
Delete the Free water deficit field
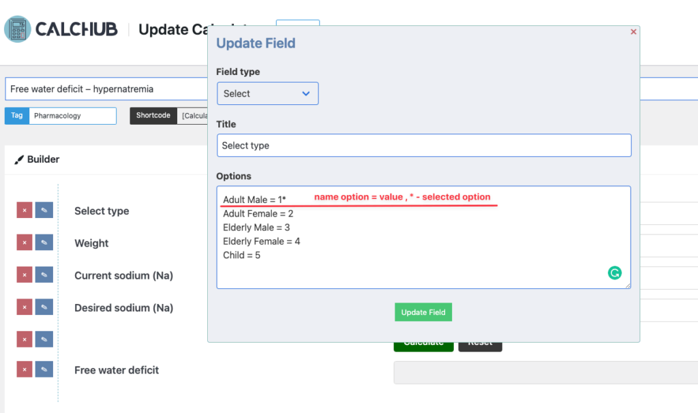(24, 370)
